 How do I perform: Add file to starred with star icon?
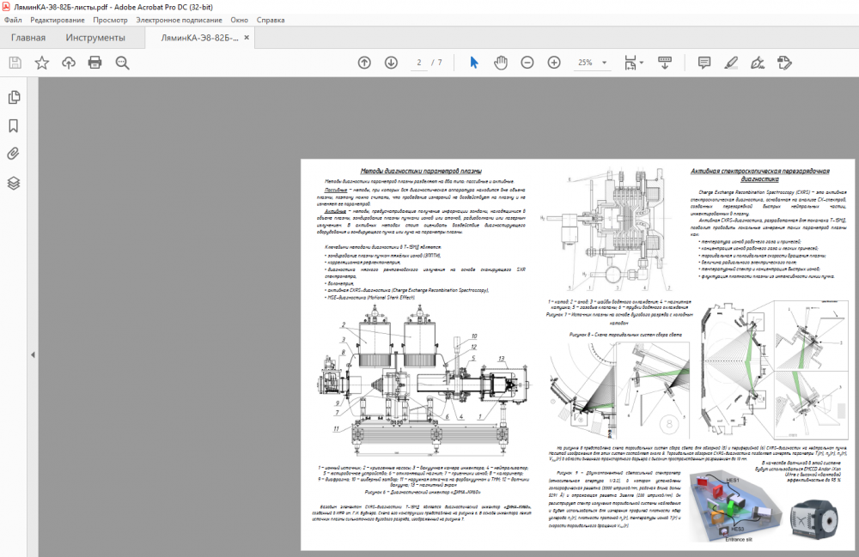pos(41,63)
